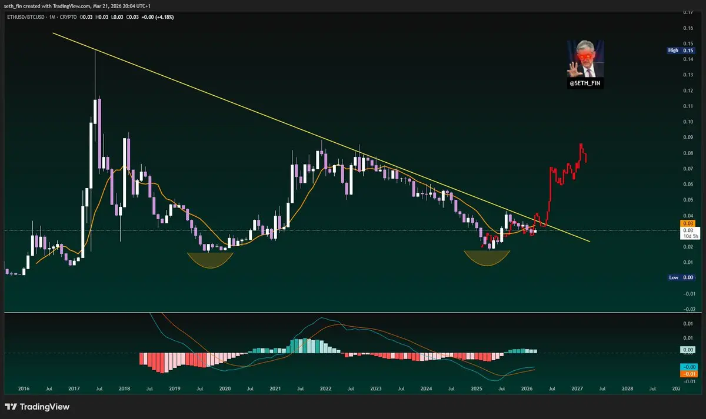Click the 0.16 price axis tick
The height and width of the screenshot is (419, 706).
coord(687,28)
